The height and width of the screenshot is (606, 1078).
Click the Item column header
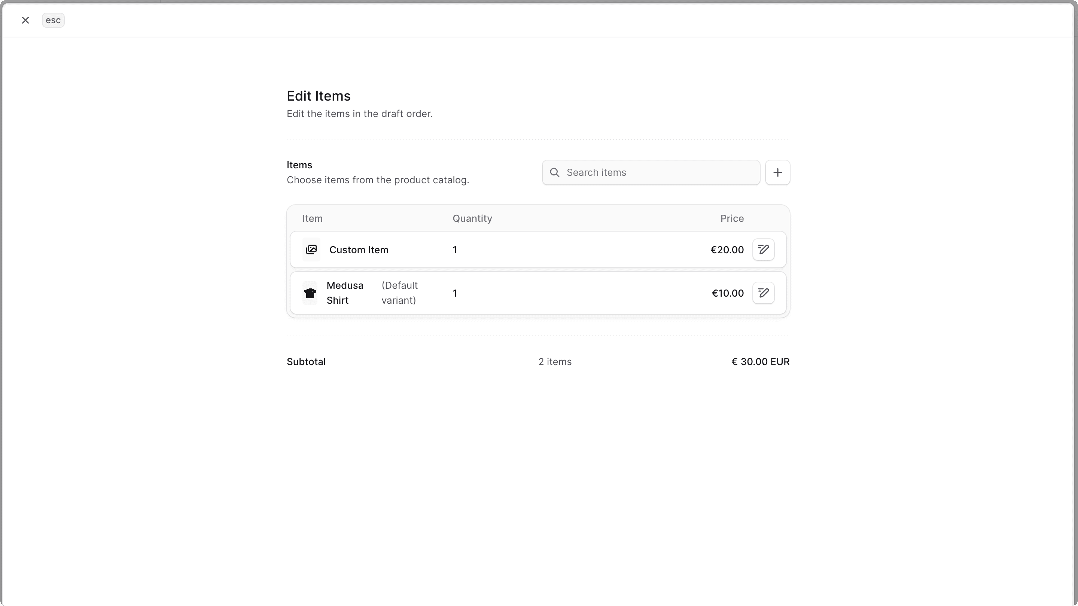click(x=312, y=218)
